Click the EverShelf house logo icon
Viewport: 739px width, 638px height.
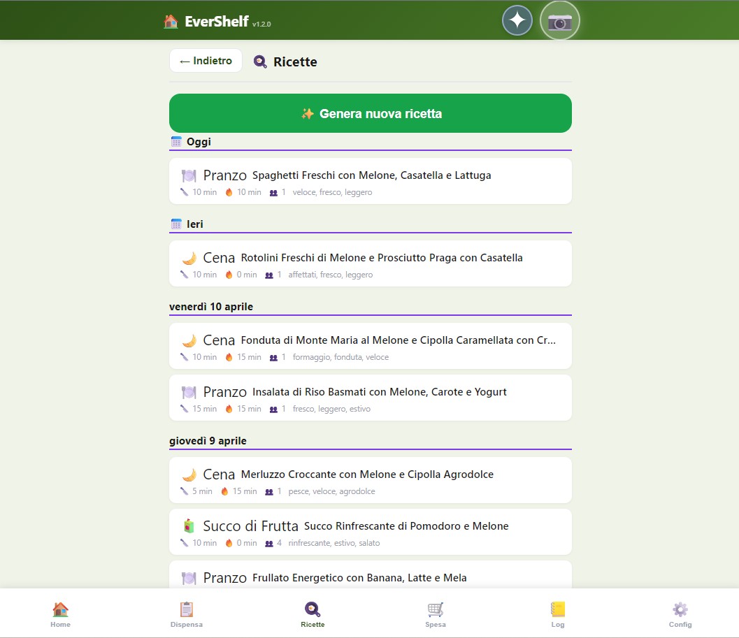[x=171, y=21]
